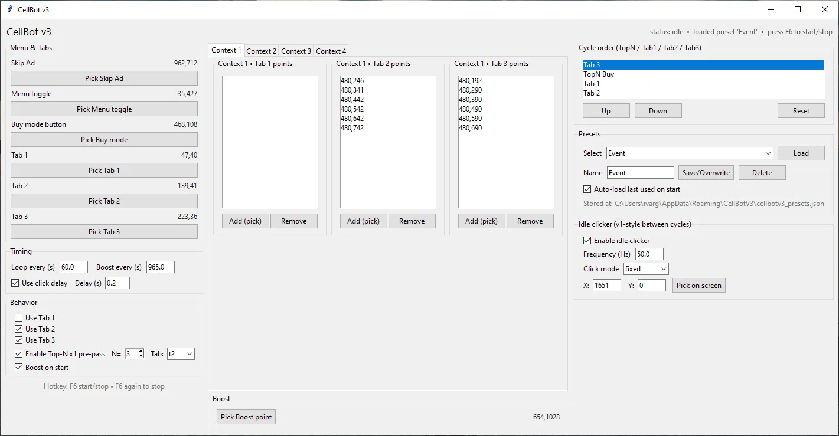Enable the Use Tab 1 checkbox
The image size is (839, 436).
18,317
